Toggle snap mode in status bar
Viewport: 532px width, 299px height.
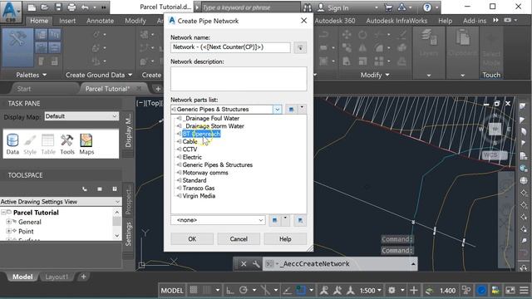click(x=207, y=290)
